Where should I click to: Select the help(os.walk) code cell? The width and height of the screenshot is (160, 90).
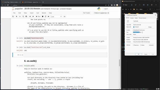pos(65,66)
